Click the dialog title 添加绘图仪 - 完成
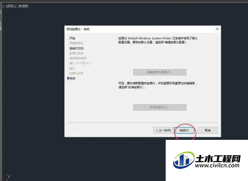 [x=78, y=29]
